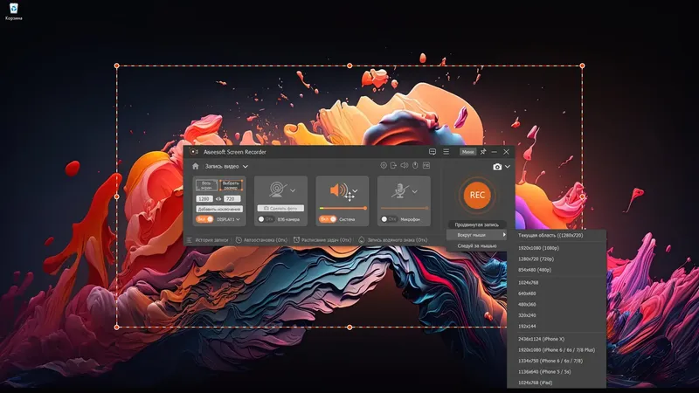Open the DISPLAY1 display dropdown
The width and height of the screenshot is (699, 393).
click(229, 219)
